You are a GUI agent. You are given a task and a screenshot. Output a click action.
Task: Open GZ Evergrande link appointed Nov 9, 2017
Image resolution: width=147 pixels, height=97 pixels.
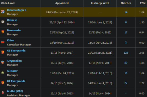pos(16,51)
